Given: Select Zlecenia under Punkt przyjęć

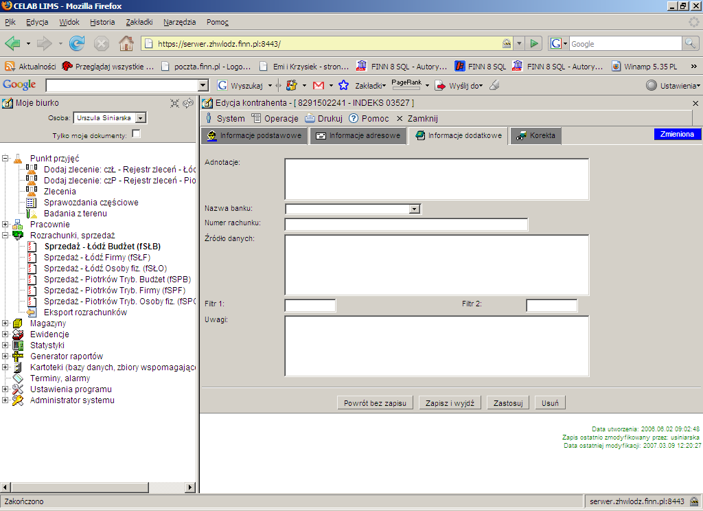Looking at the screenshot, I should pyautogui.click(x=60, y=192).
